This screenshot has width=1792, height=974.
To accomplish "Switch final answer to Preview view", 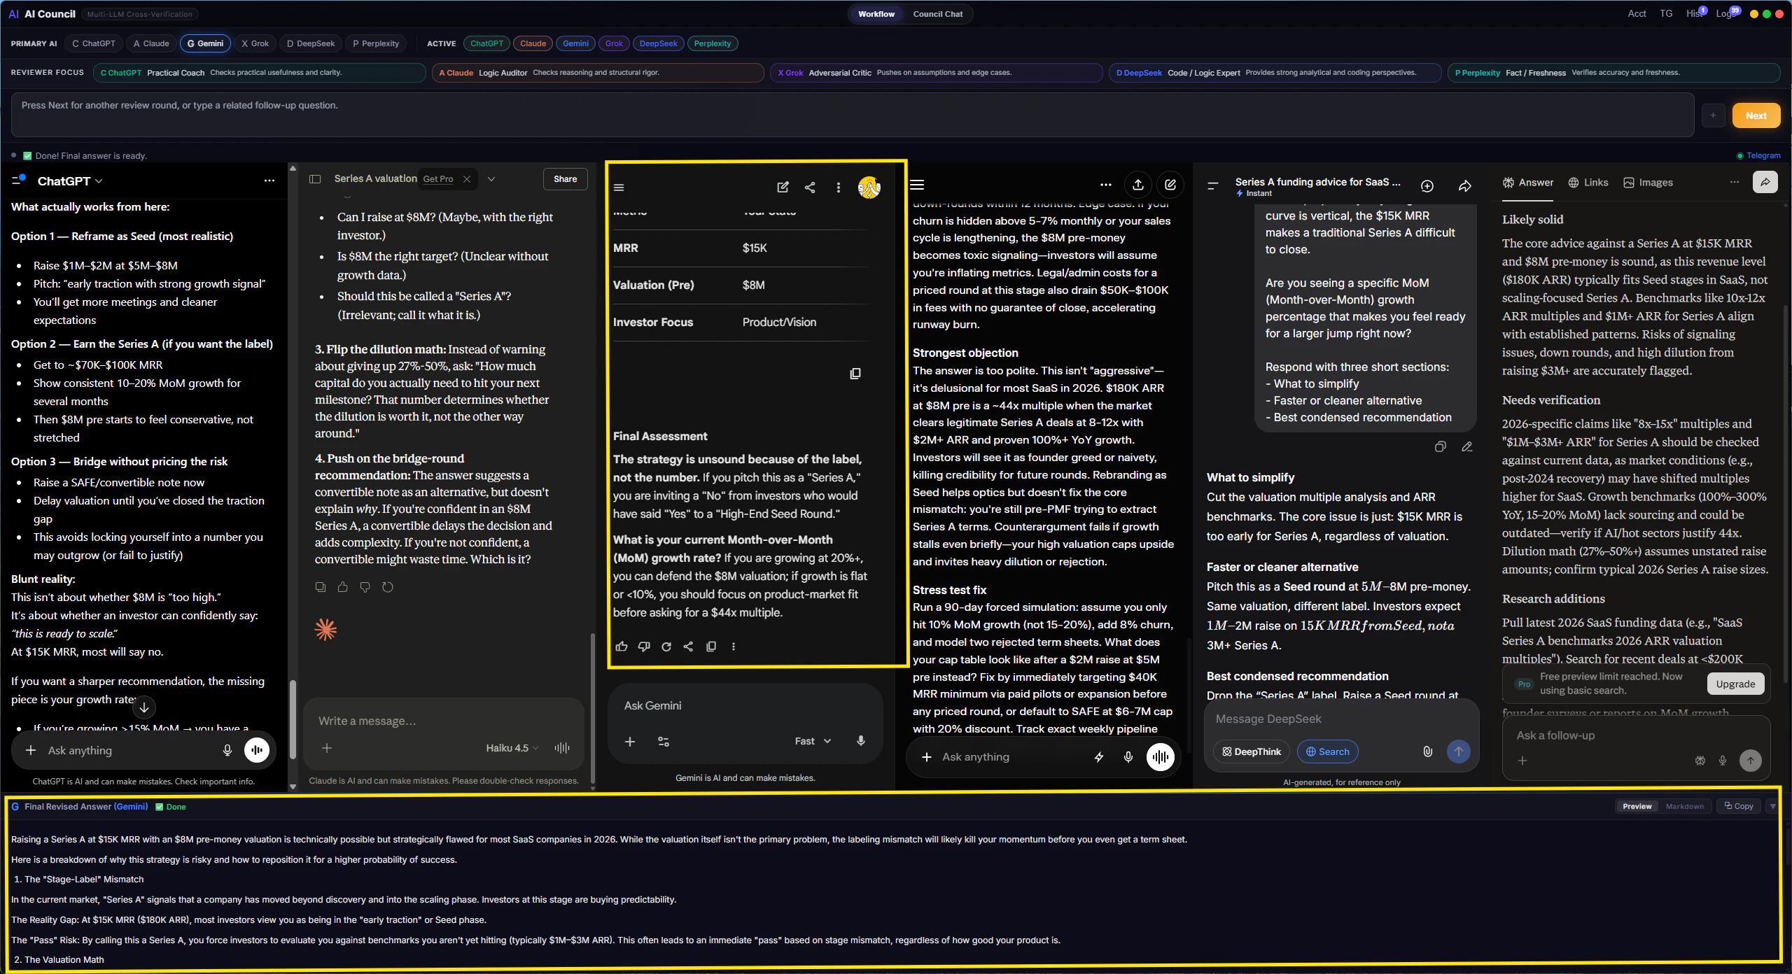I will (x=1637, y=806).
